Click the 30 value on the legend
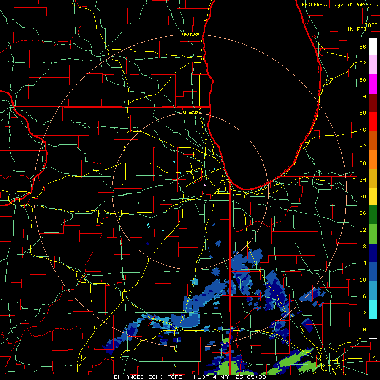Screen dimensions: 380x380 [x=363, y=196]
